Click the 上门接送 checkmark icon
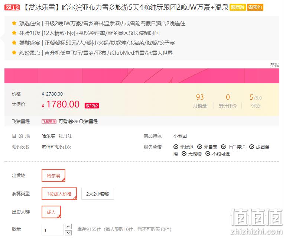Screen dimensions: 286x238 coord(224,147)
